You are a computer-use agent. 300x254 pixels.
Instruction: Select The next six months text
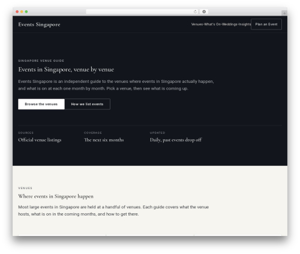tap(104, 140)
